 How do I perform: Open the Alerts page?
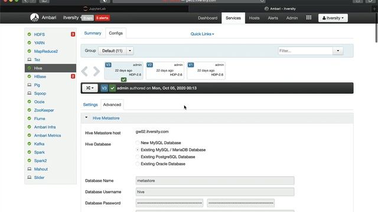point(273,18)
